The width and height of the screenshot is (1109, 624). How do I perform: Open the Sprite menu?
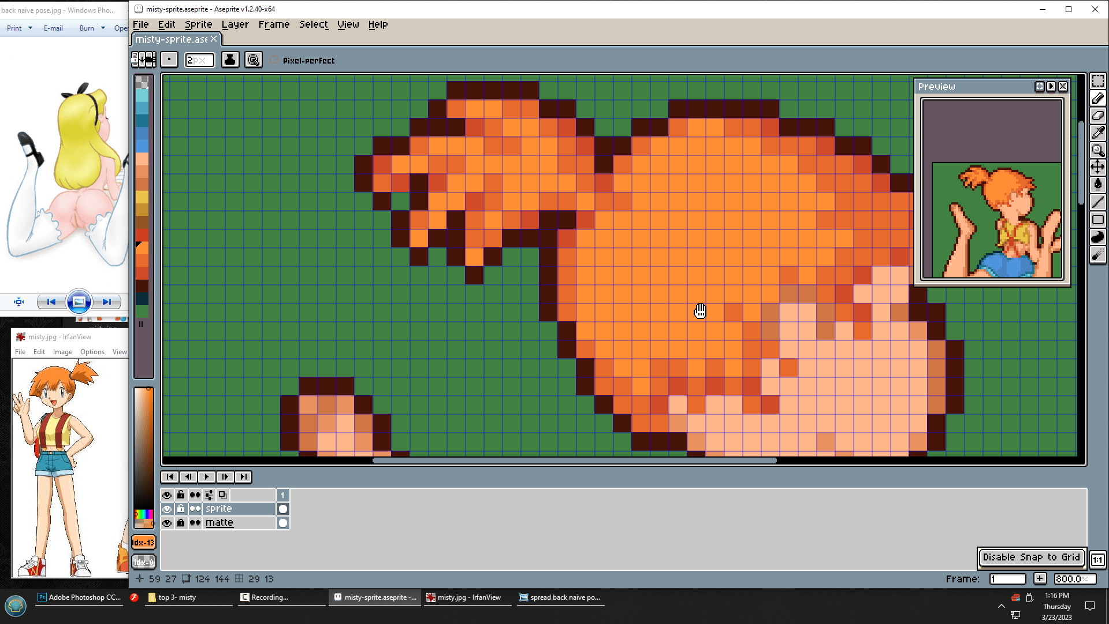198,24
